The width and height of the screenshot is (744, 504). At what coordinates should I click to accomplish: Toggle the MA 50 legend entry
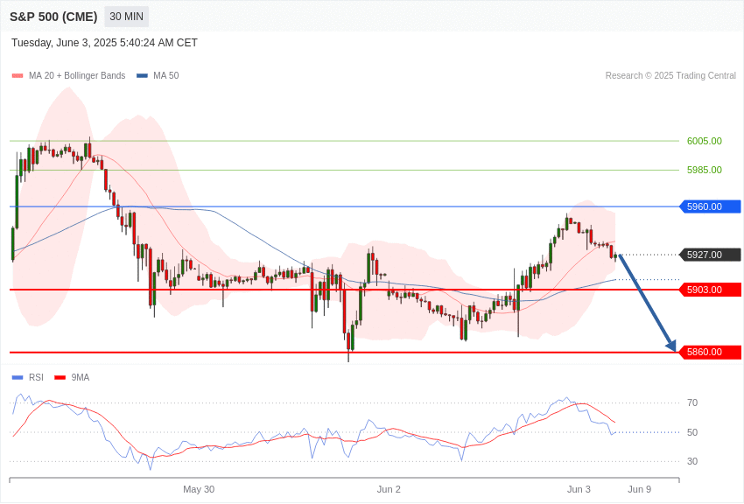click(x=158, y=75)
